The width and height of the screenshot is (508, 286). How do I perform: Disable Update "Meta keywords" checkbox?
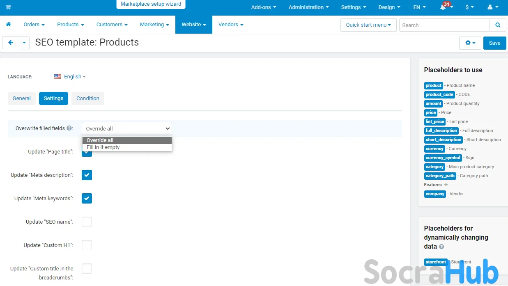(87, 199)
